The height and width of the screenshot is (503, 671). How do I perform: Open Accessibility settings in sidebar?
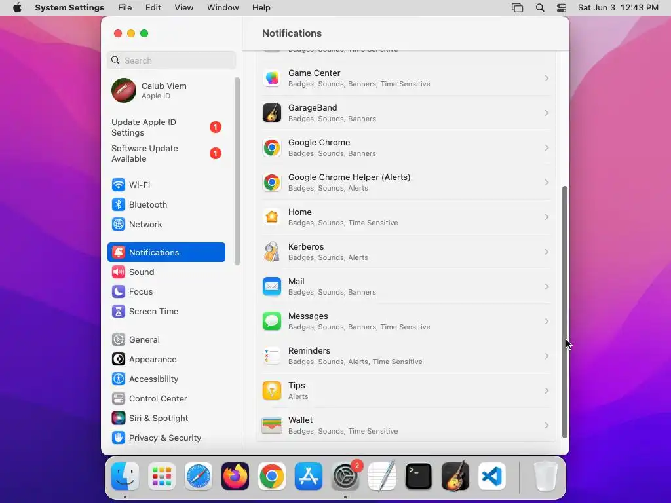pyautogui.click(x=166, y=379)
